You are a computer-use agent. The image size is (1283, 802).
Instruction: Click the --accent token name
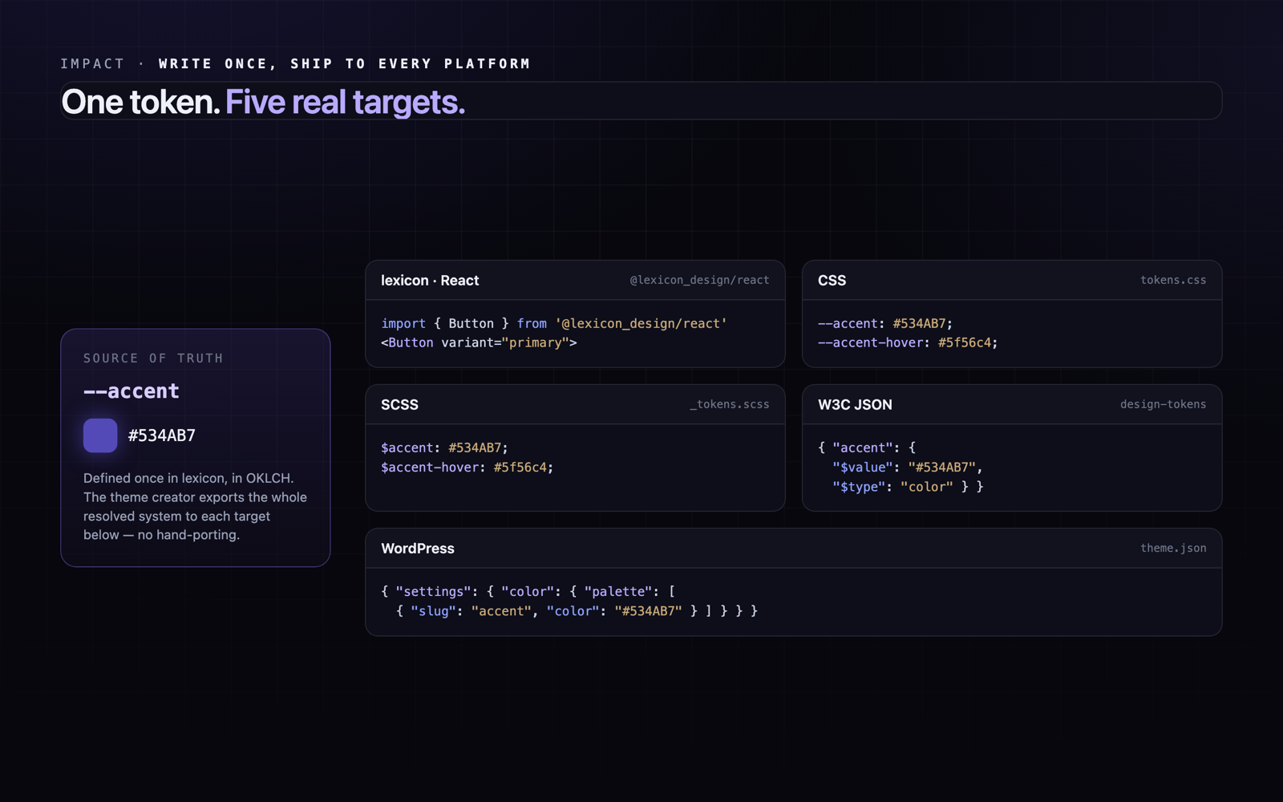[132, 391]
